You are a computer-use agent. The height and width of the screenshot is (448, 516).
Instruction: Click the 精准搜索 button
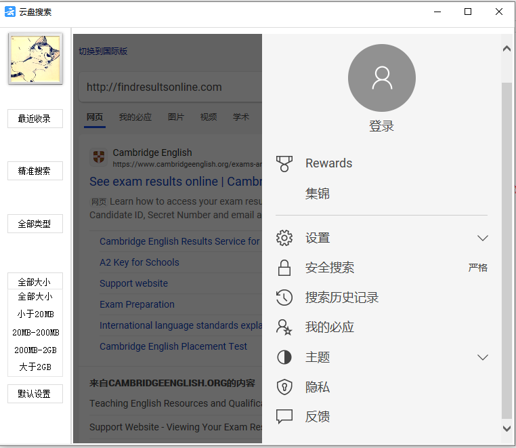click(x=35, y=171)
